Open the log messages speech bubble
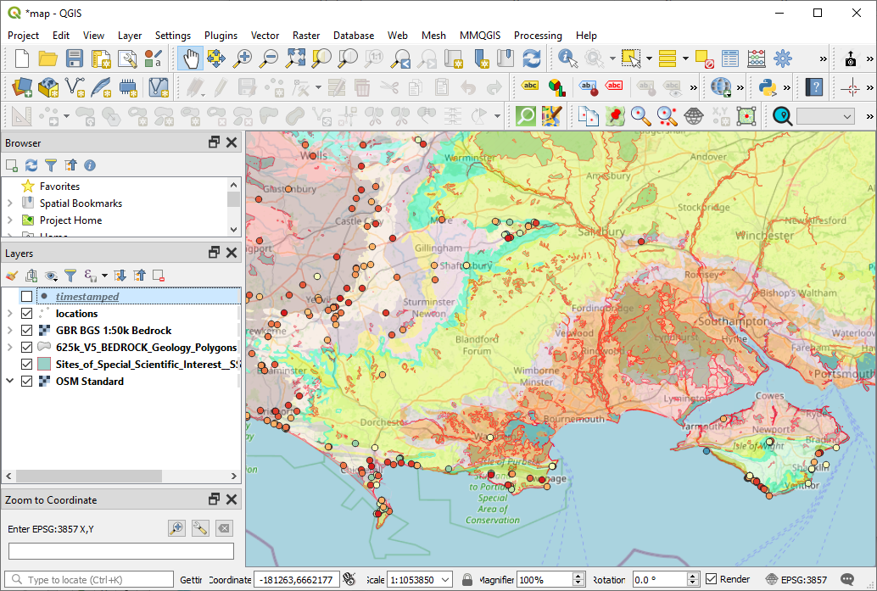This screenshot has height=591, width=877. [x=847, y=580]
